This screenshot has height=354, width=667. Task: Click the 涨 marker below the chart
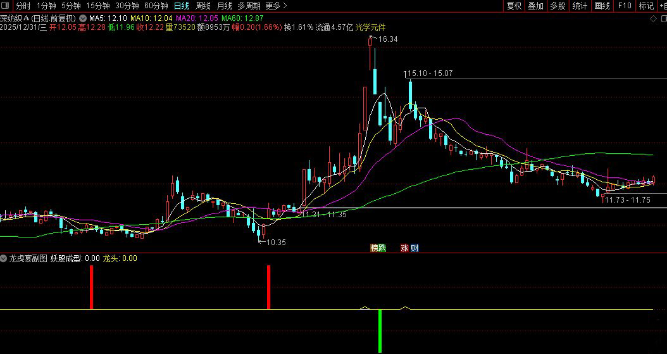404,248
